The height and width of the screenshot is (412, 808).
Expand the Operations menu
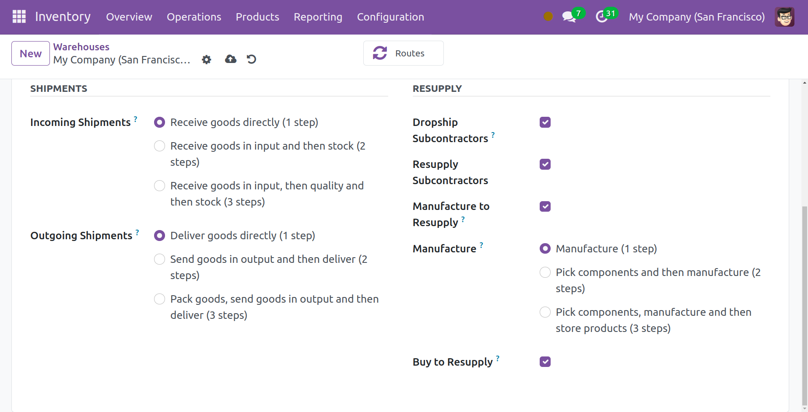coord(194,17)
